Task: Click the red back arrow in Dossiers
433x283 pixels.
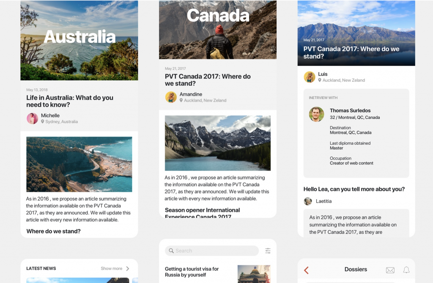Action: 306,270
